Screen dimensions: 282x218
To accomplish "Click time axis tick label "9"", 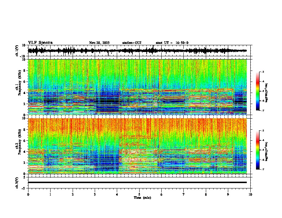I will [x=228, y=194].
